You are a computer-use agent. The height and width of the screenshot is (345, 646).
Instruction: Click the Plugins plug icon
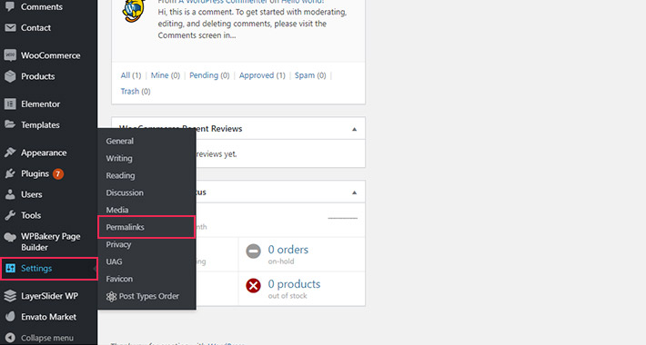click(x=10, y=173)
